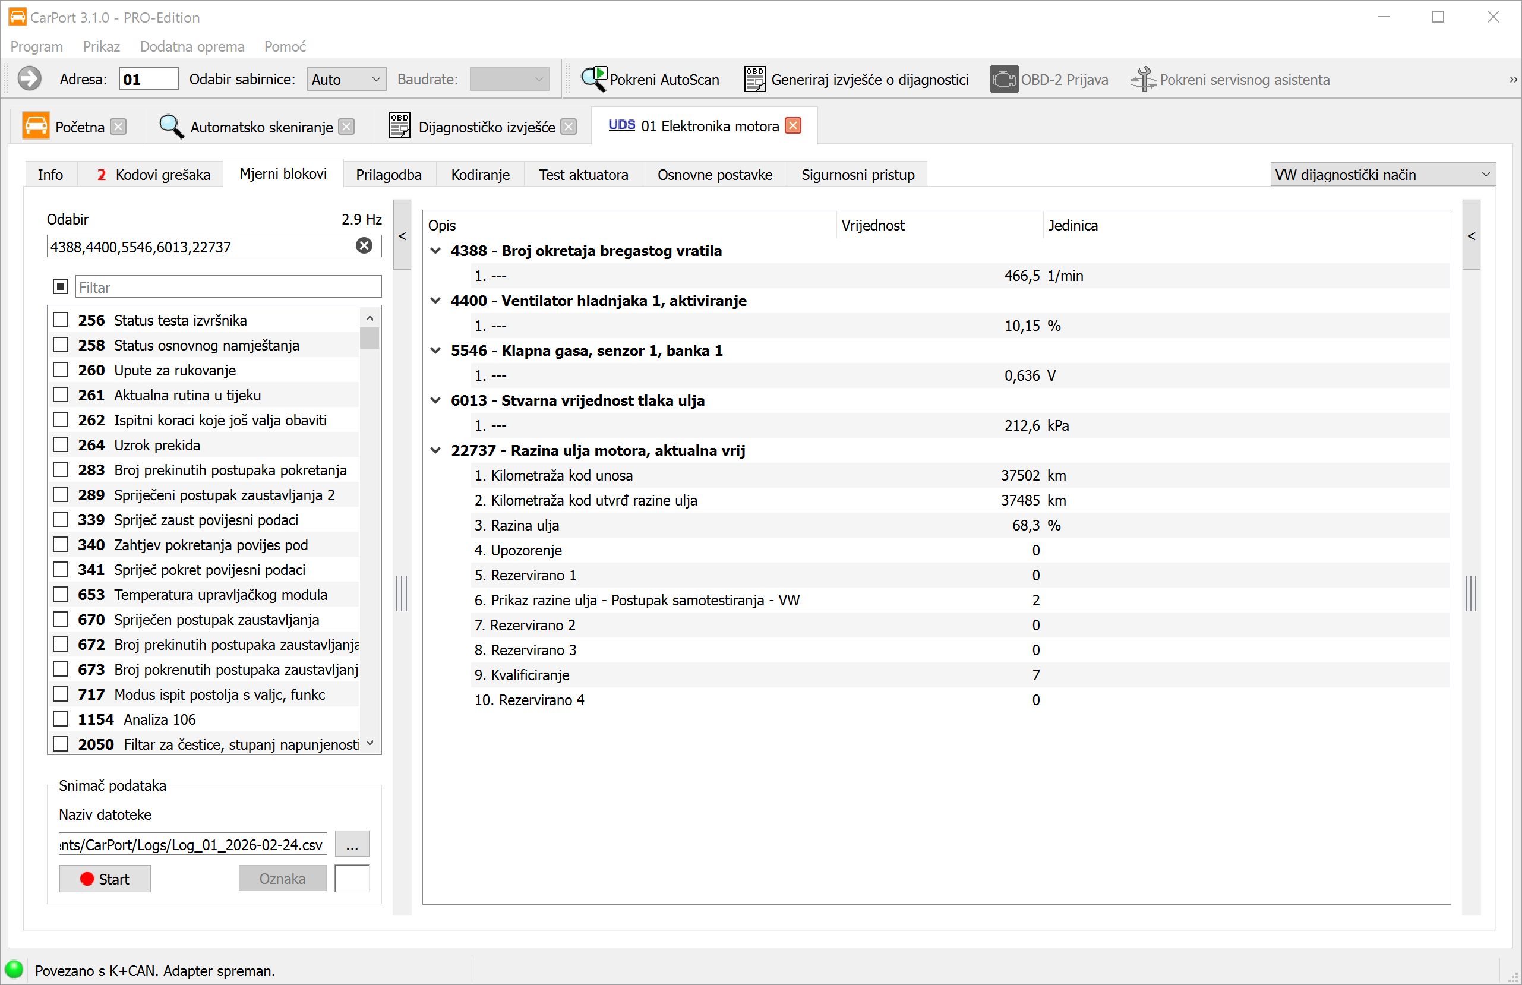The image size is (1522, 985).
Task: Click the browse file button
Action: 352,844
